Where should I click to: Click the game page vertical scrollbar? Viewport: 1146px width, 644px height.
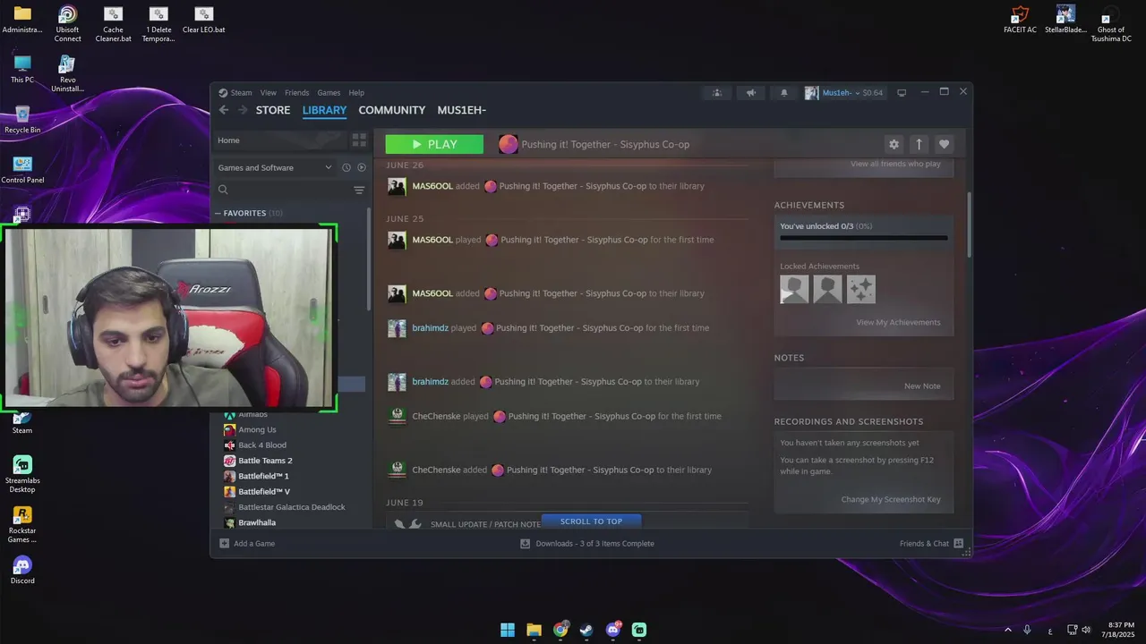pyautogui.click(x=968, y=225)
